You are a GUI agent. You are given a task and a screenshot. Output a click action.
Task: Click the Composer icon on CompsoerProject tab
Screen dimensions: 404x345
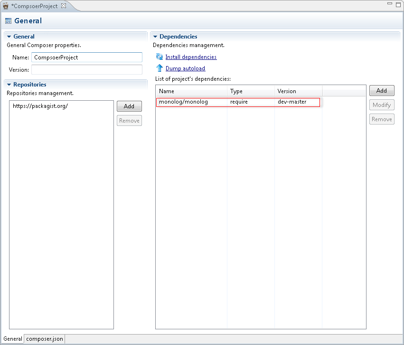[5, 6]
